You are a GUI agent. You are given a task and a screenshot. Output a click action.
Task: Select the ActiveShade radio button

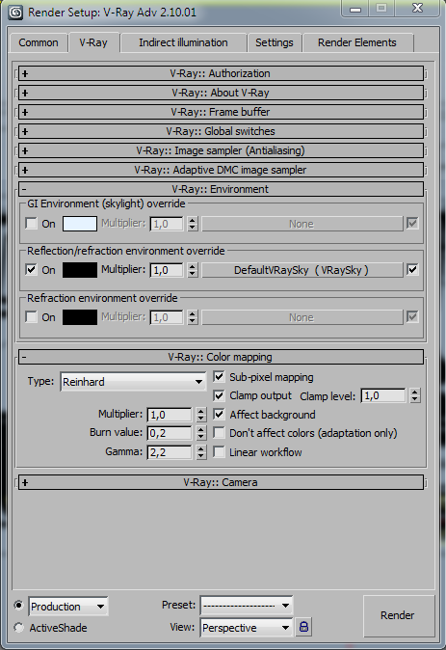[x=18, y=628]
